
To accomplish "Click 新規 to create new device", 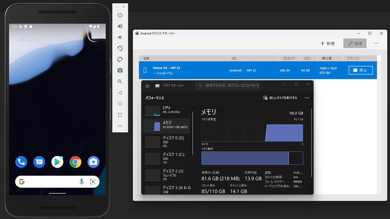I will (327, 43).
